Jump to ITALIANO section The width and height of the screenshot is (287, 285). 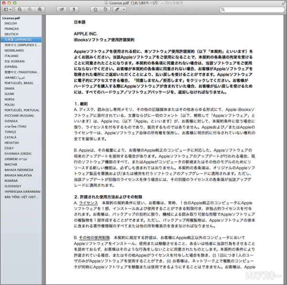click(11, 56)
